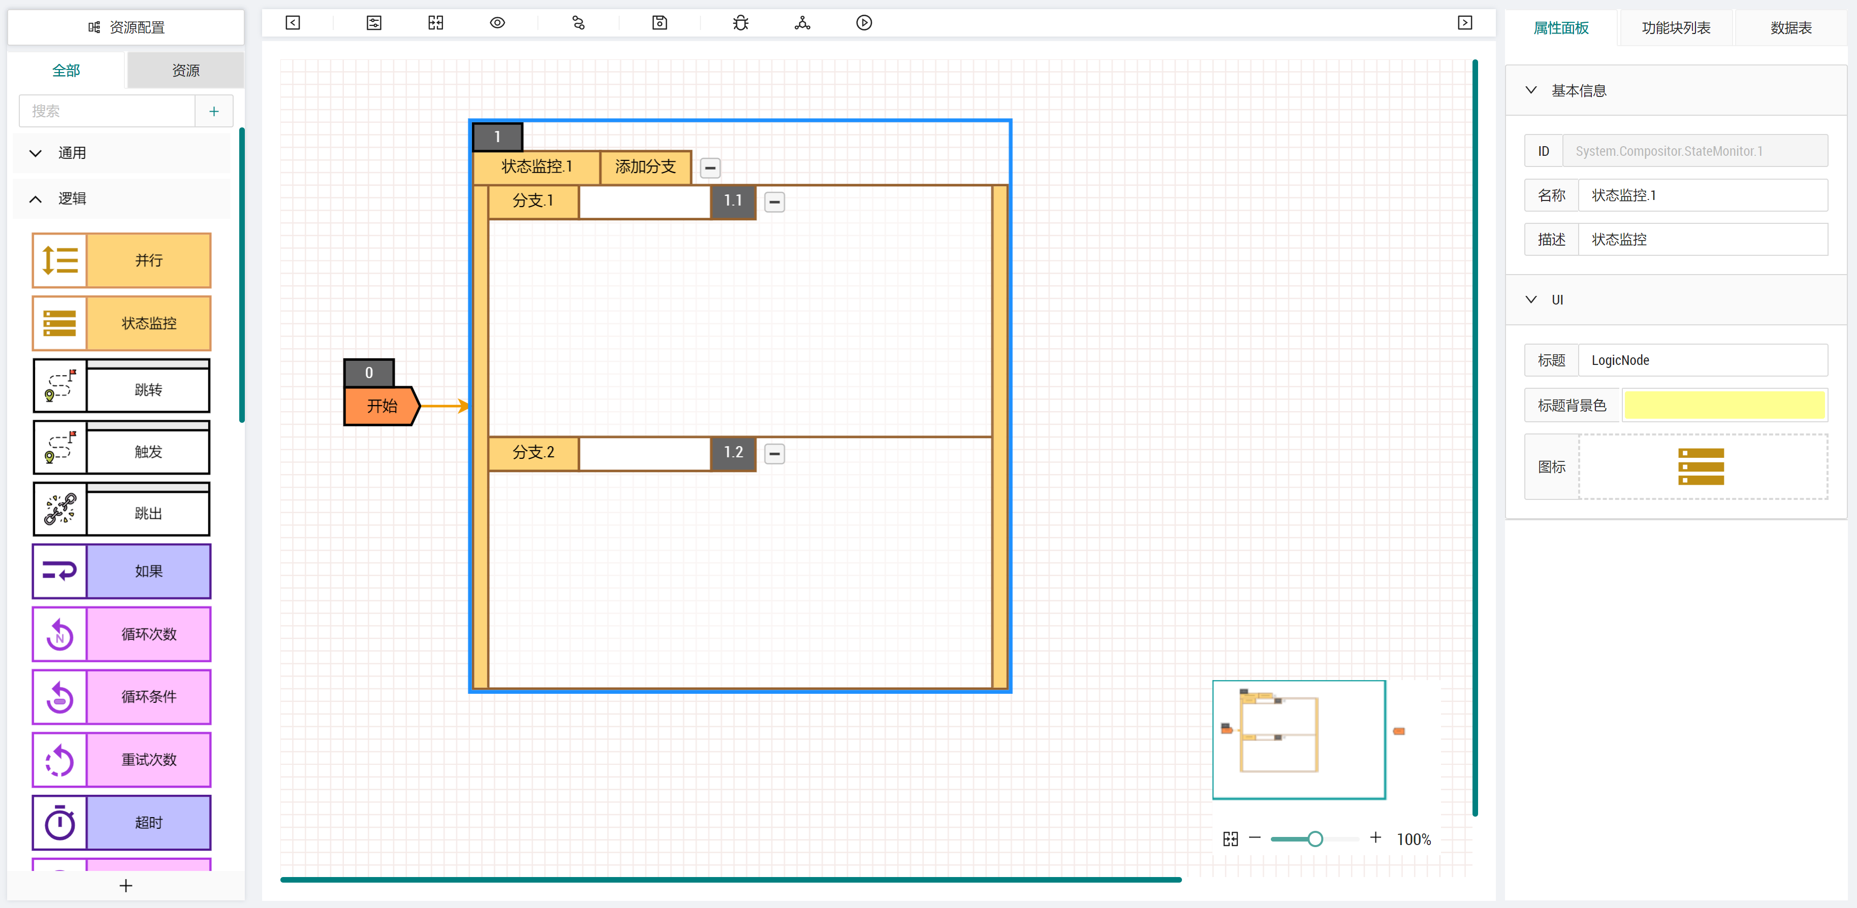Open the 资源 tab

click(185, 71)
